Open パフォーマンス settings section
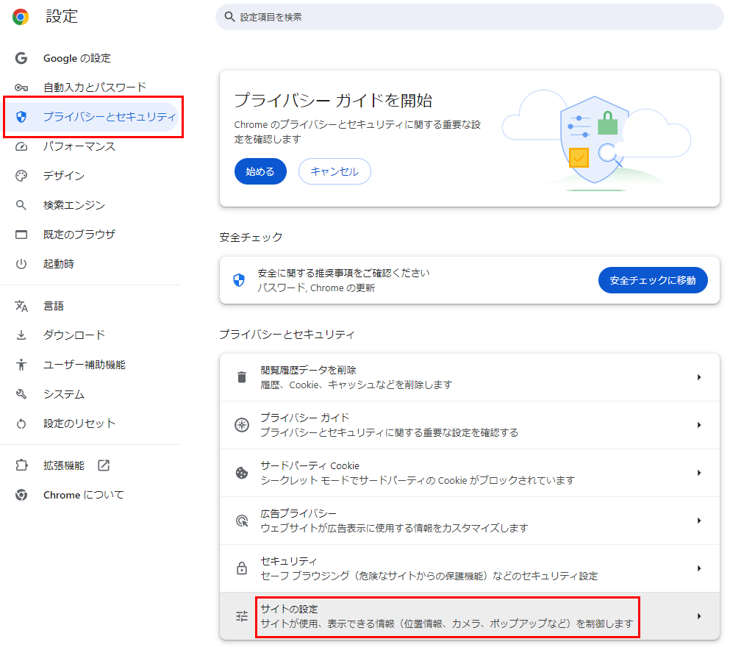730x650 pixels. 79,146
